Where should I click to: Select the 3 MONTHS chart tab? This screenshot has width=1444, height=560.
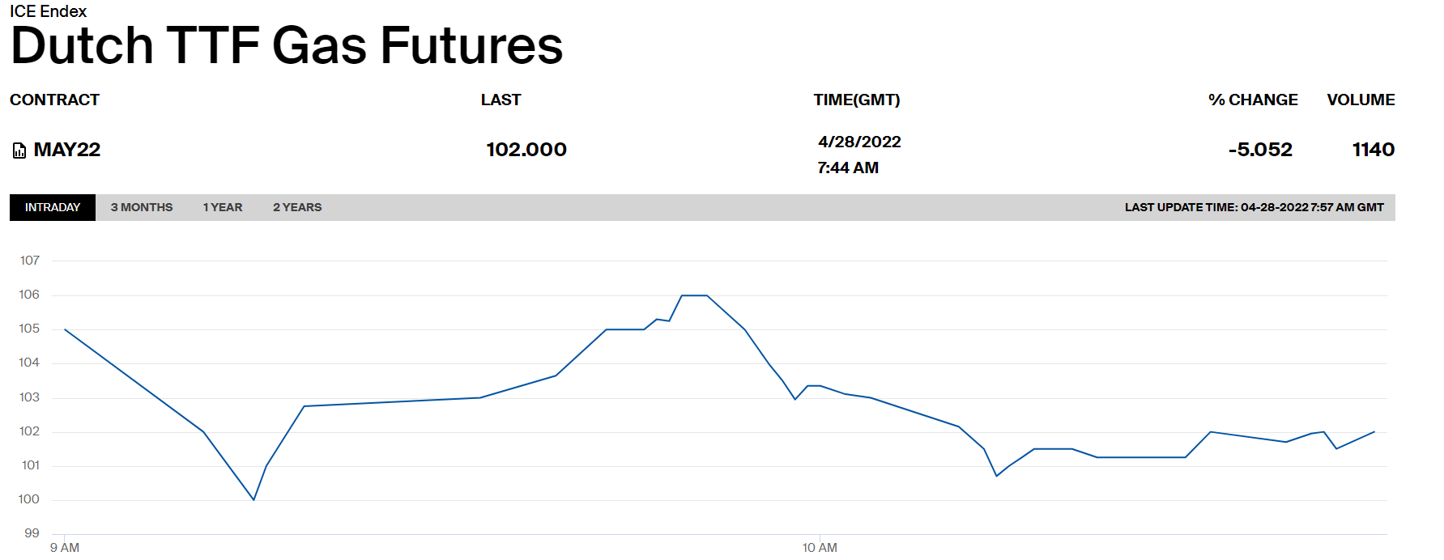[x=142, y=207]
